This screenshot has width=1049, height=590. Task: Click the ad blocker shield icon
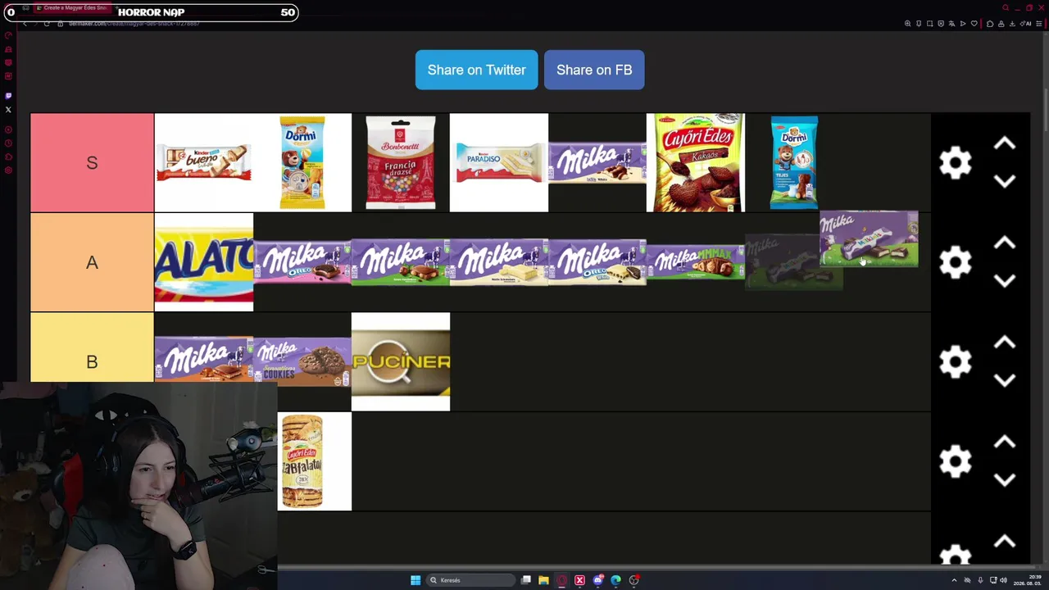click(941, 24)
